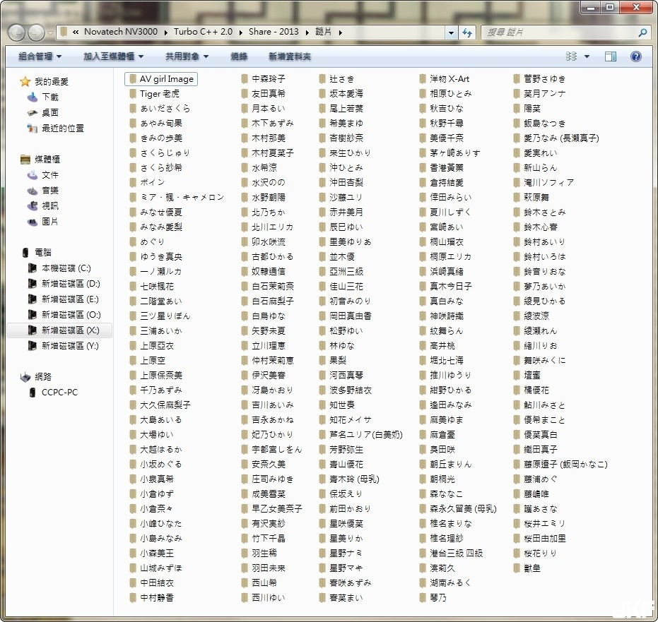Select the 辻さき folder
This screenshot has width=658, height=622.
(337, 79)
